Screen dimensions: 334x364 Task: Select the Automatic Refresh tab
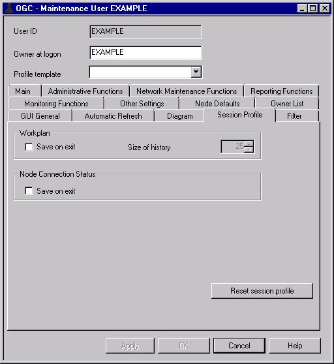coord(113,116)
